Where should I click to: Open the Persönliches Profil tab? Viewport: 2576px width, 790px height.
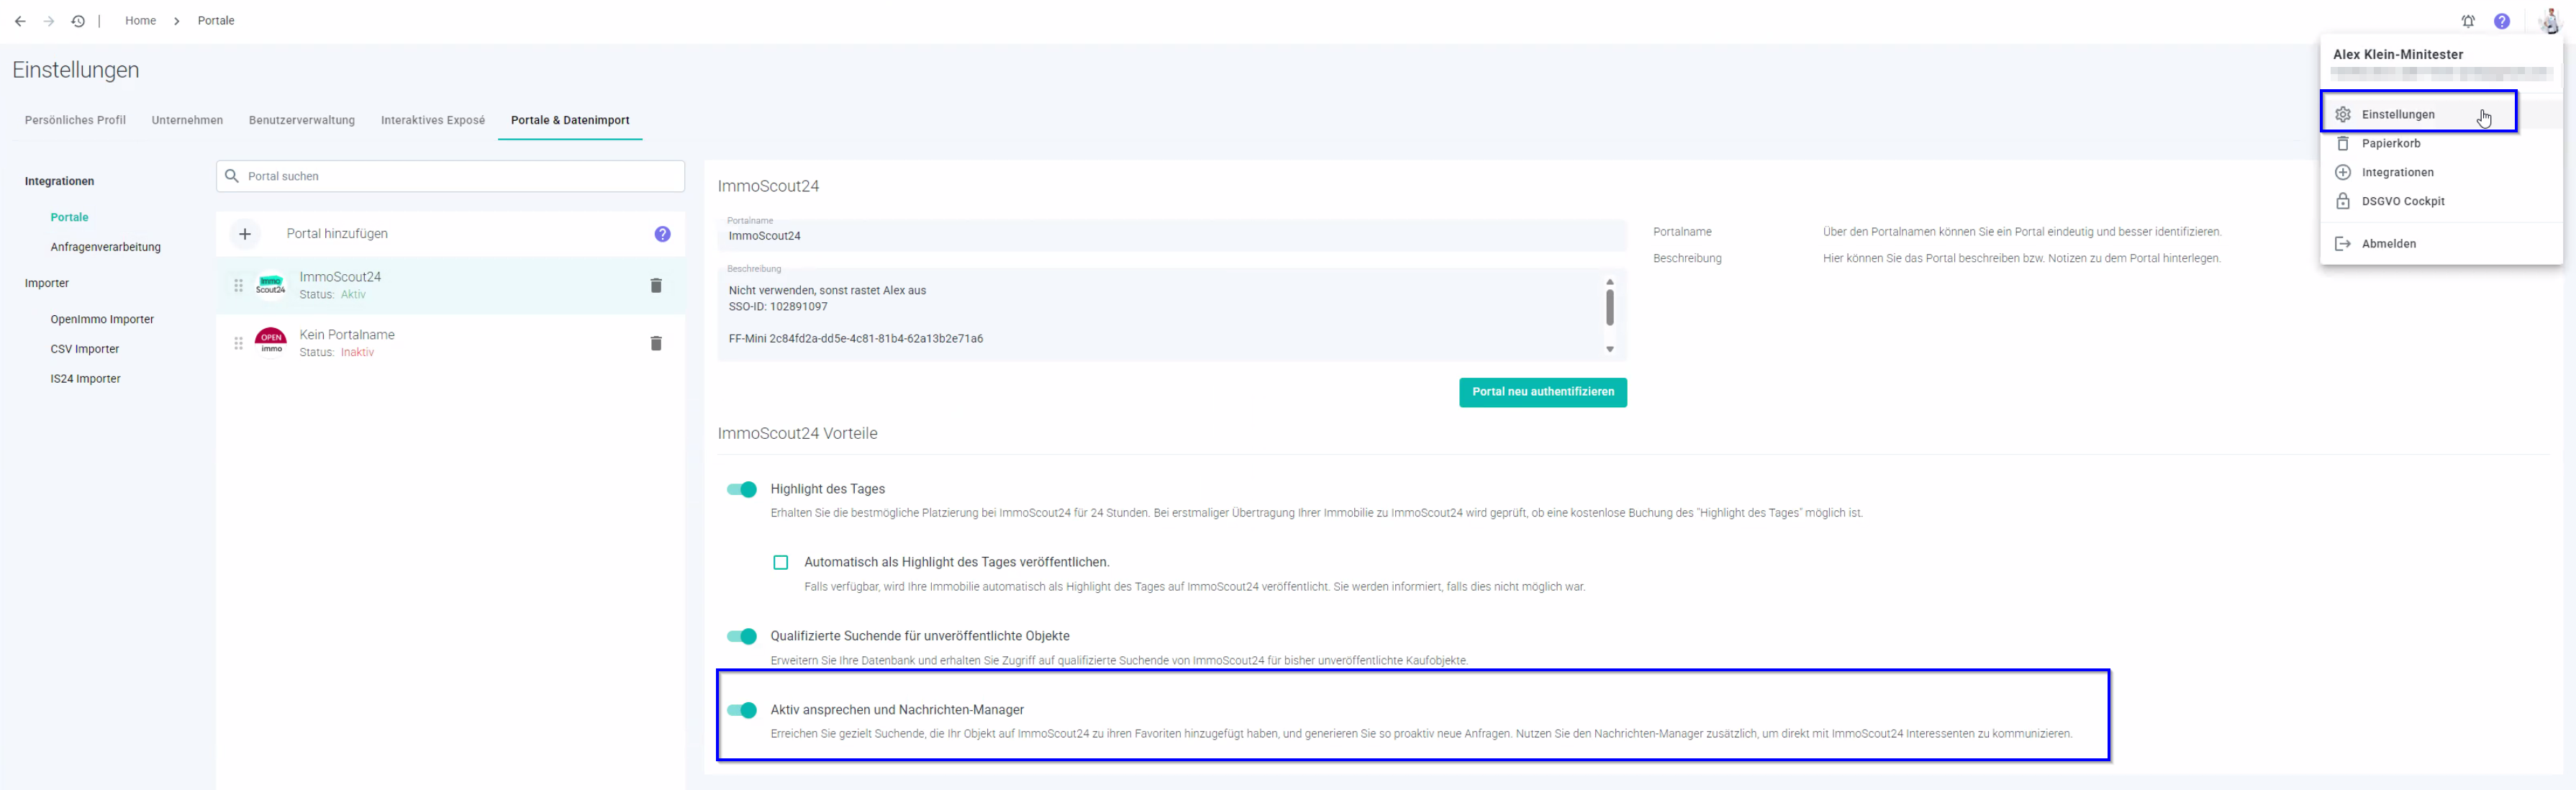(x=75, y=120)
